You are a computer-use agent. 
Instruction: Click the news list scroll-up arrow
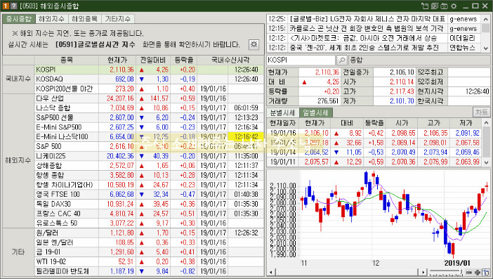point(486,20)
